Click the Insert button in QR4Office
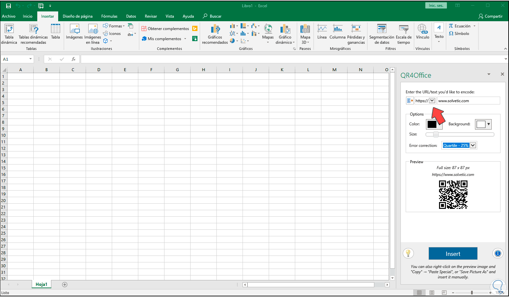This screenshot has height=297, width=509. tap(453, 254)
